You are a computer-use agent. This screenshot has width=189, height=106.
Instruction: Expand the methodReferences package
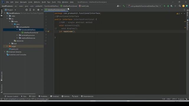17,38
